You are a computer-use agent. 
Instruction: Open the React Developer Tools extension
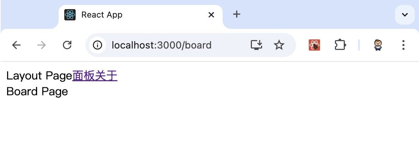[x=314, y=45]
